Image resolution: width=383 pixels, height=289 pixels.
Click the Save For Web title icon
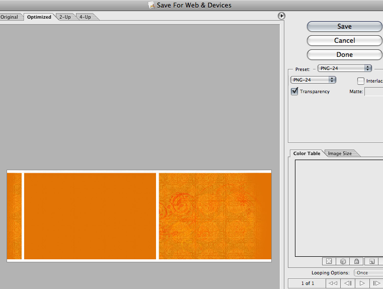click(x=151, y=5)
